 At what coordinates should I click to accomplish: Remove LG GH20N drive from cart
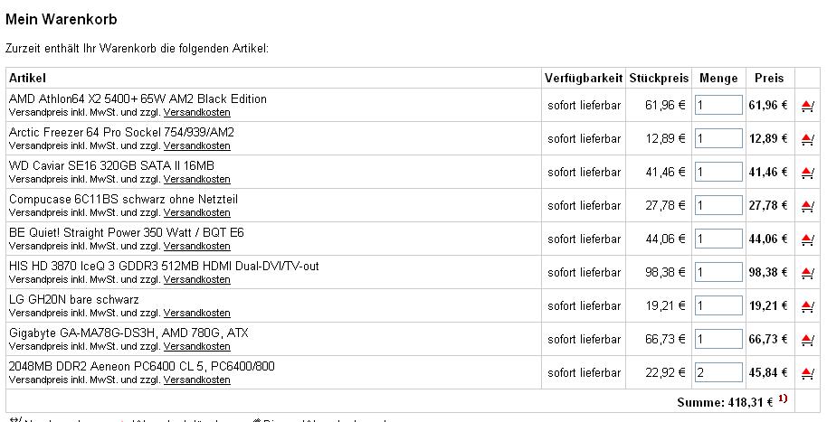[807, 306]
